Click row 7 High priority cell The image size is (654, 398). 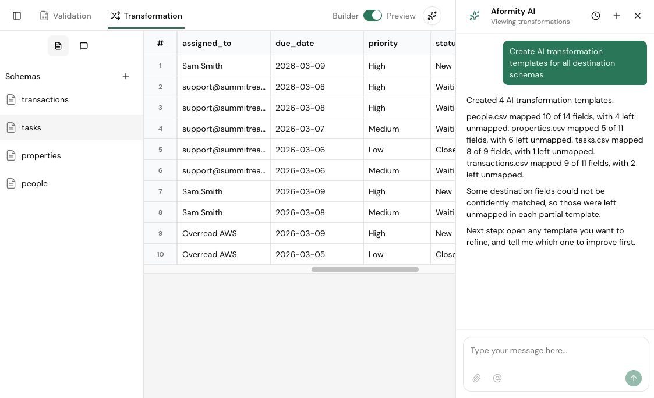pos(397,191)
